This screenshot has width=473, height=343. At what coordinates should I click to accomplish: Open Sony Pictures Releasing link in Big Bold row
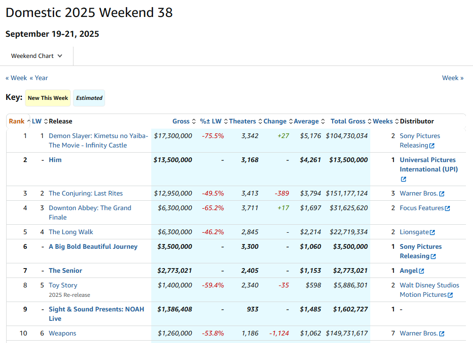(x=421, y=251)
